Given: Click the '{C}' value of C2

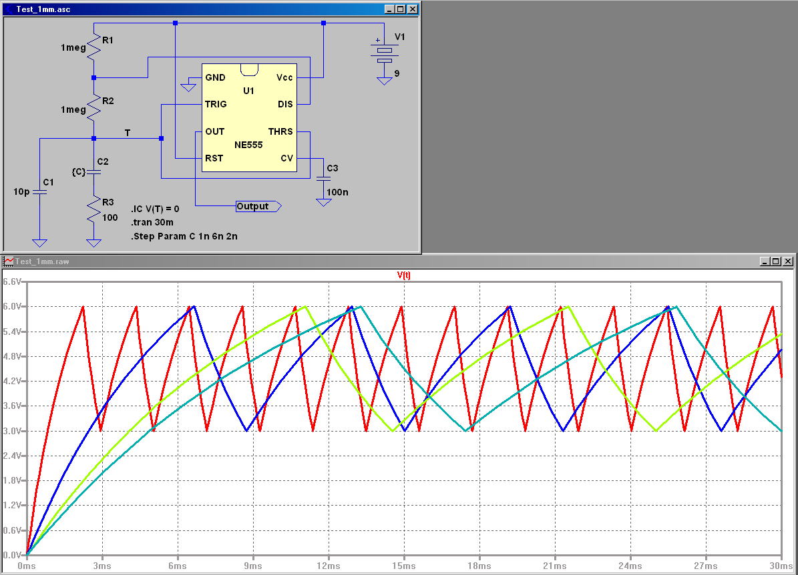Looking at the screenshot, I should [78, 172].
